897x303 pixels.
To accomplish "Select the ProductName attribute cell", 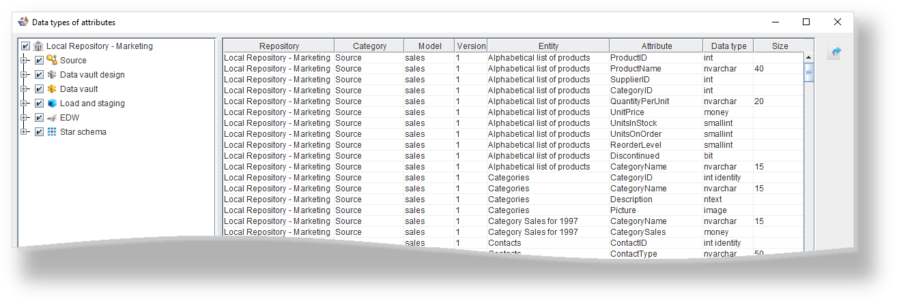I will pos(655,69).
